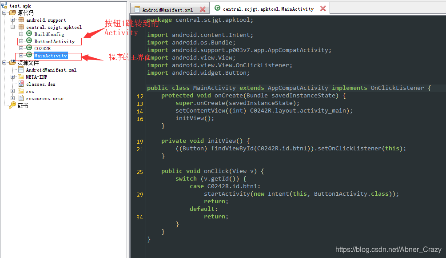Click the setContentView code line
Image resolution: width=446 pixels, height=258 pixels.
point(264,111)
